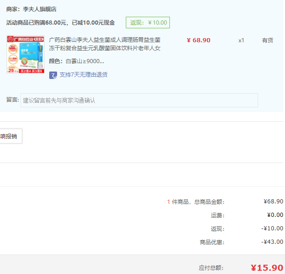Open the 广药白云山李夫人益生菌 product title link
Viewport: 285px width, 274px height.
click(x=105, y=44)
